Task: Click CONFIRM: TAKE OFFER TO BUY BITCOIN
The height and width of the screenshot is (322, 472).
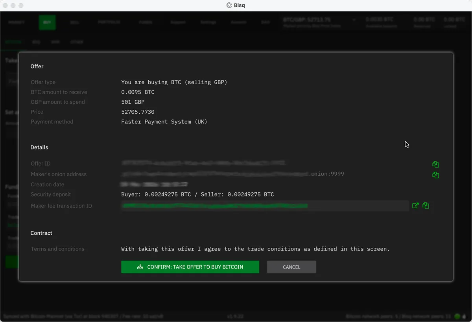Action: pyautogui.click(x=190, y=267)
